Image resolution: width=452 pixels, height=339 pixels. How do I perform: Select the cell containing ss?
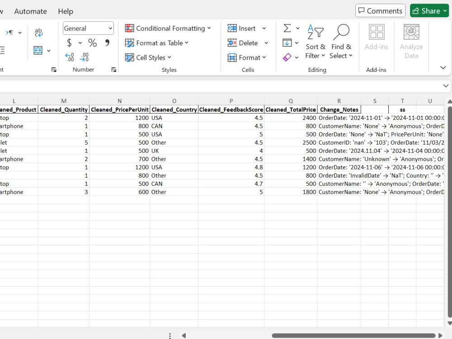click(402, 109)
